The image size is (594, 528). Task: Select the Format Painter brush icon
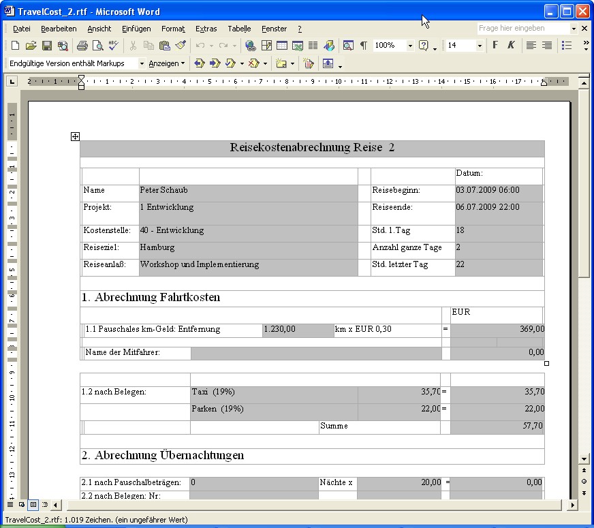[181, 46]
